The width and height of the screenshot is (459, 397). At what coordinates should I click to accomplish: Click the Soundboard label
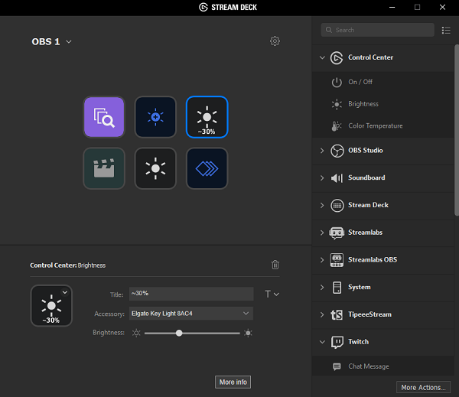click(x=366, y=177)
